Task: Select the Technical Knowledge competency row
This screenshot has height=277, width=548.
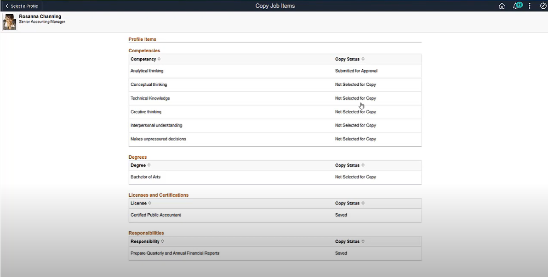Action: tap(275, 98)
